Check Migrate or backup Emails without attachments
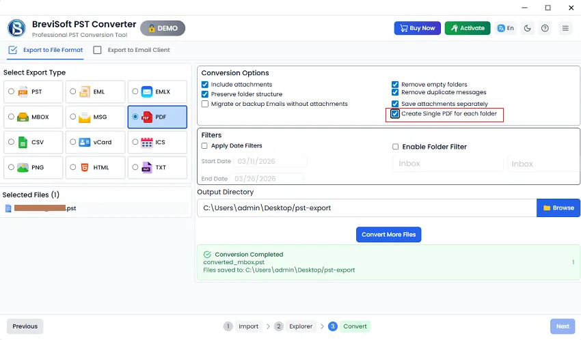Image resolution: width=581 pixels, height=340 pixels. click(x=205, y=104)
